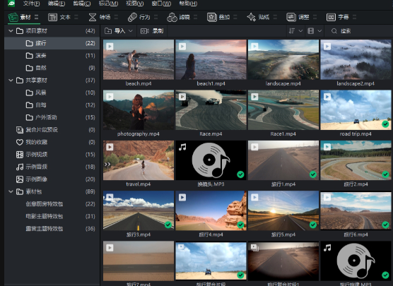
Task: Collapse the 项目素材 folder tree
Action: point(11,31)
